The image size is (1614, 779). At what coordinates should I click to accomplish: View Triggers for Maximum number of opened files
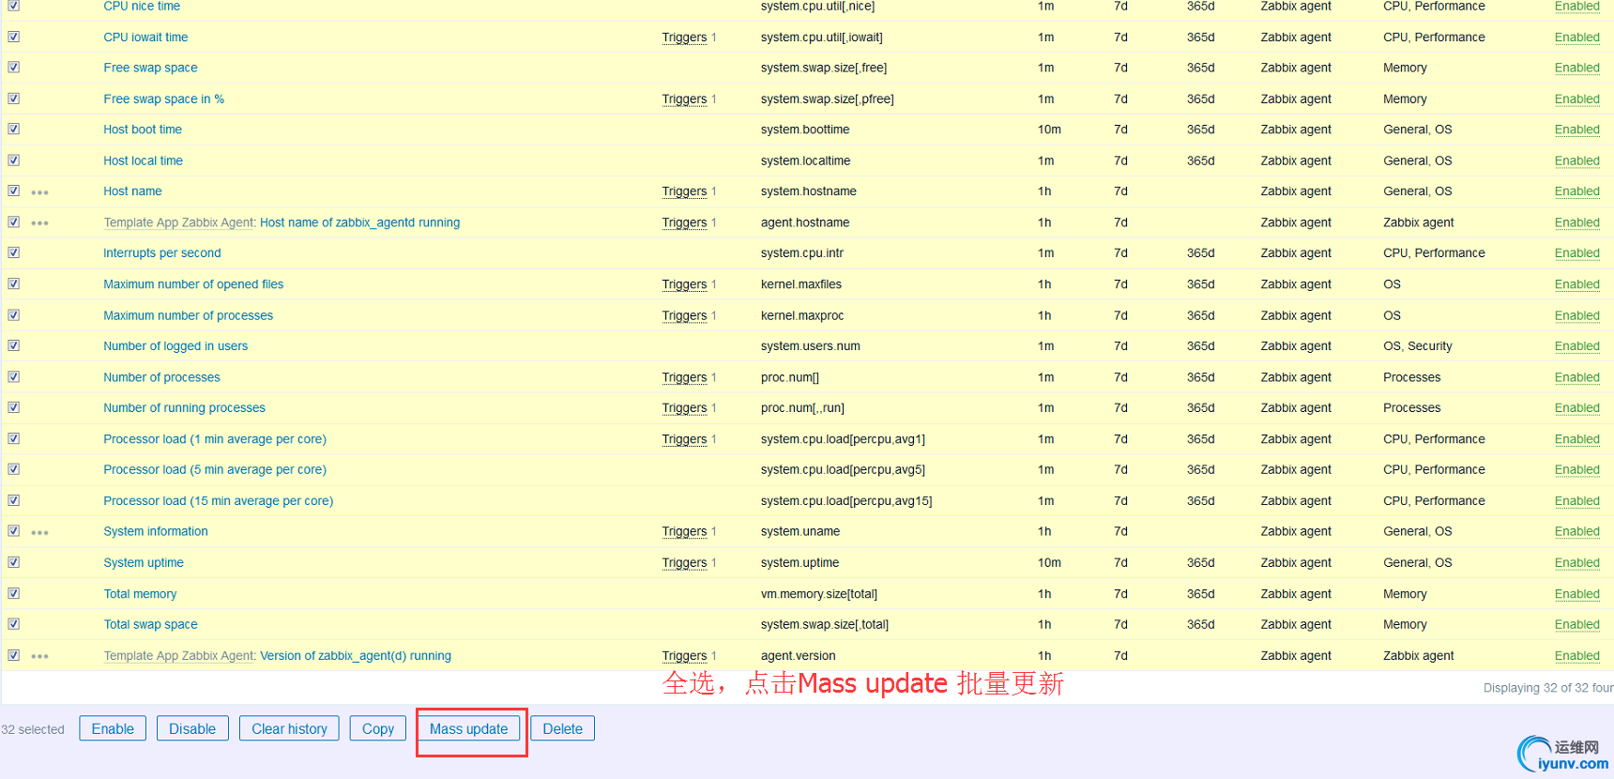tap(684, 284)
